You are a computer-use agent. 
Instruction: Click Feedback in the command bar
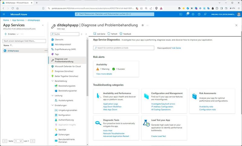pyautogui.click(x=125, y=34)
